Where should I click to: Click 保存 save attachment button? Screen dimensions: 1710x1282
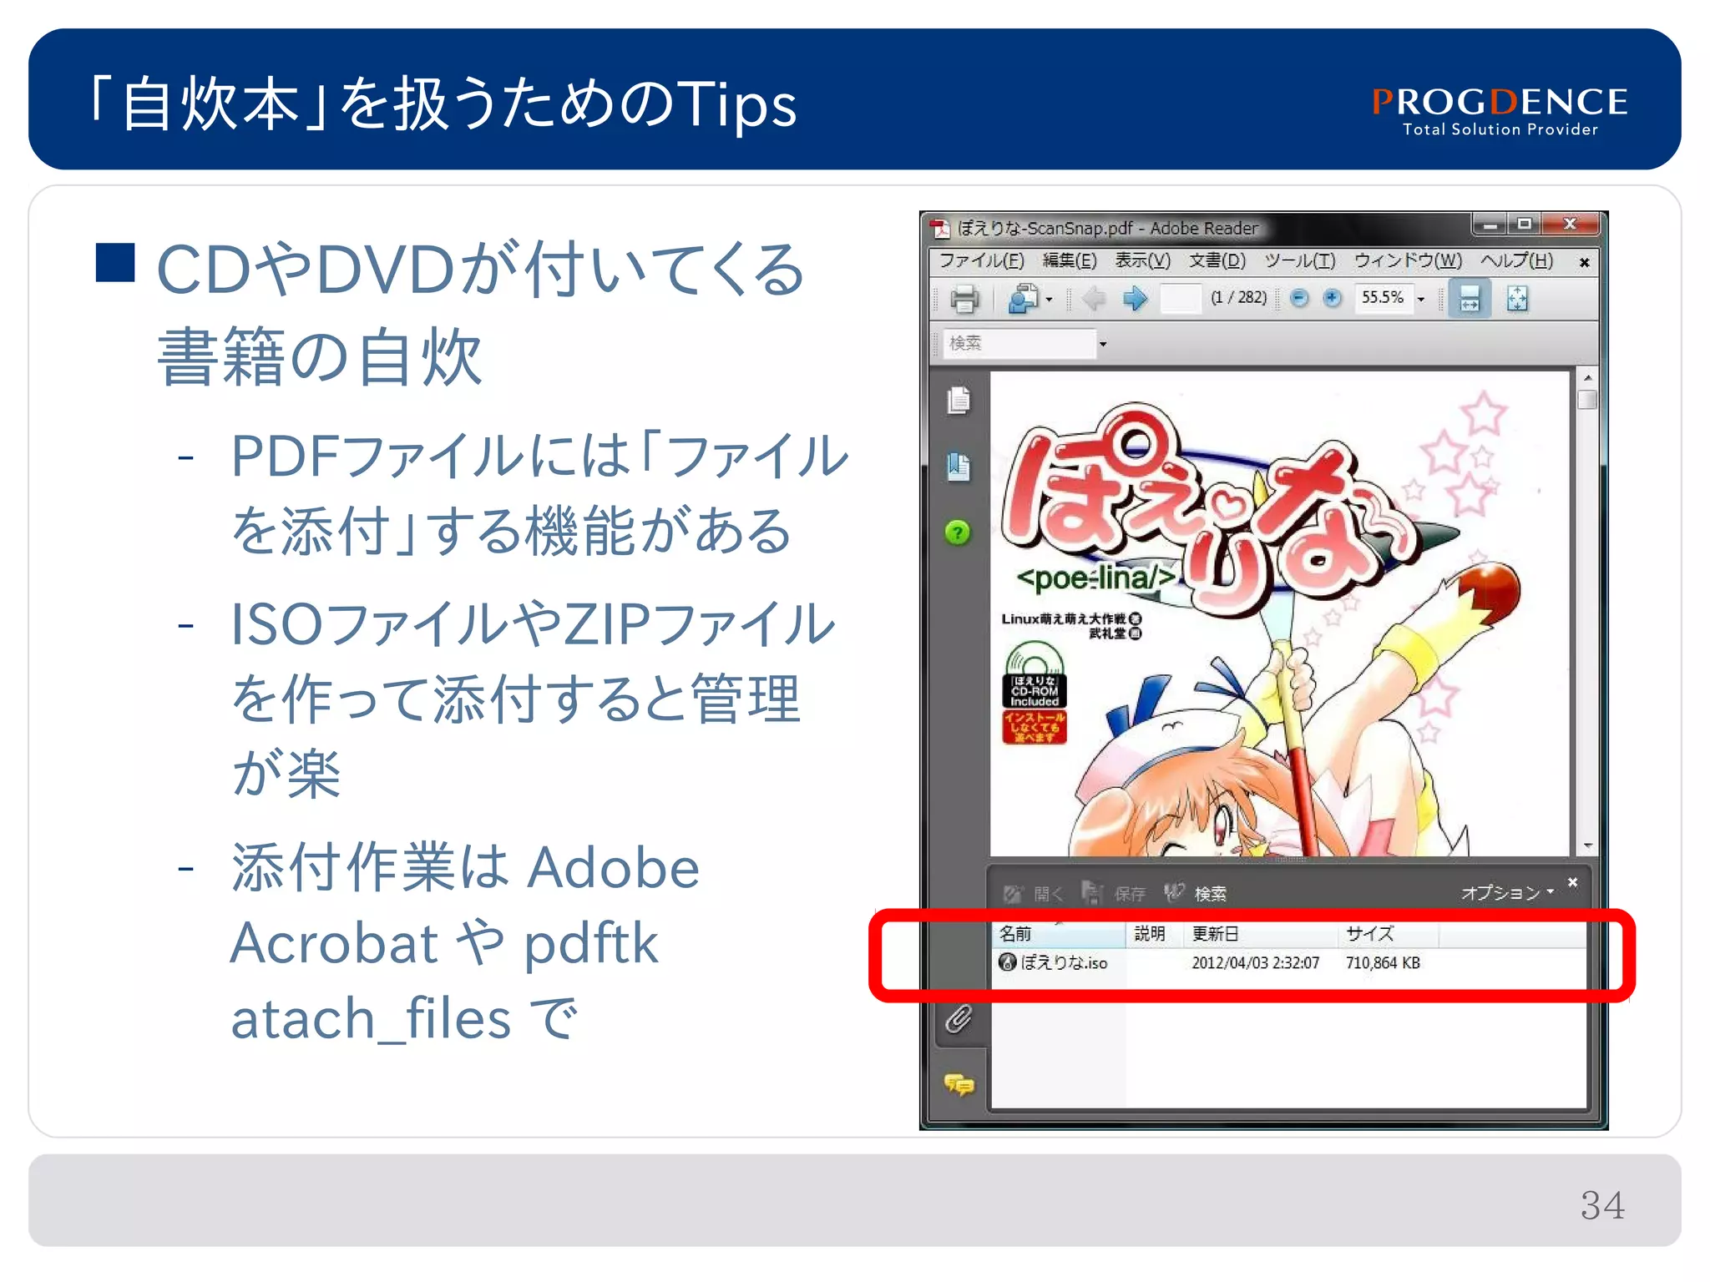(1114, 894)
